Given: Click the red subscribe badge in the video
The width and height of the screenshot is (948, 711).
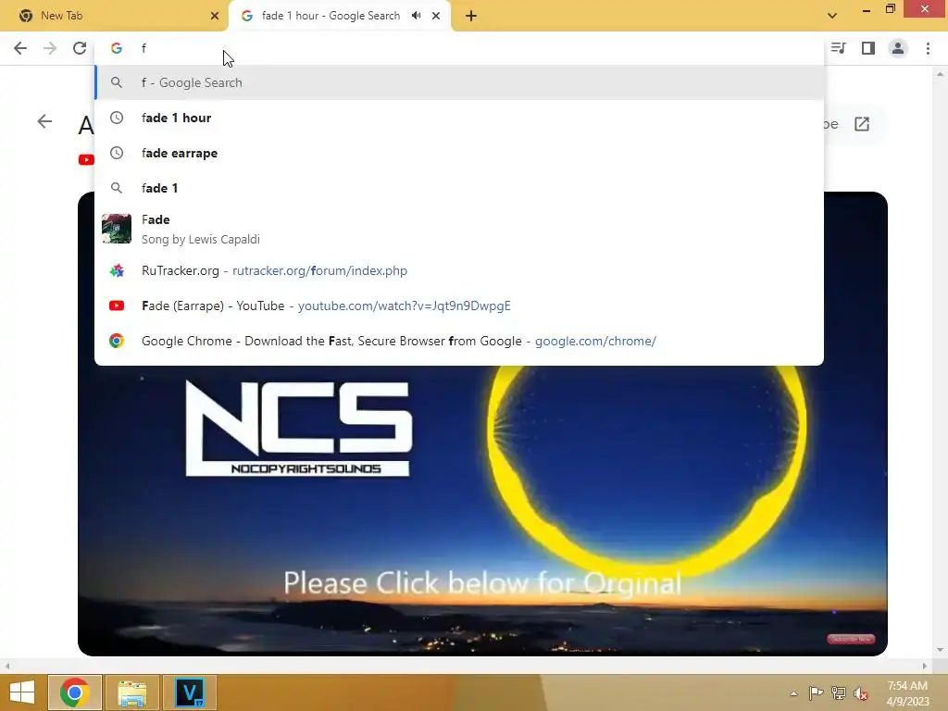Looking at the screenshot, I should tap(851, 639).
